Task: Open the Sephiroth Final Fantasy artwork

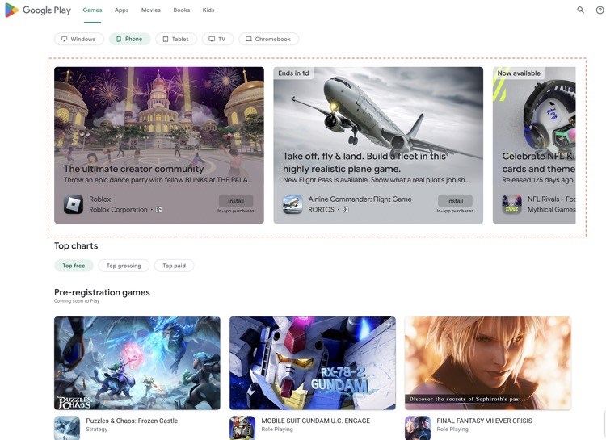Action: click(x=488, y=363)
